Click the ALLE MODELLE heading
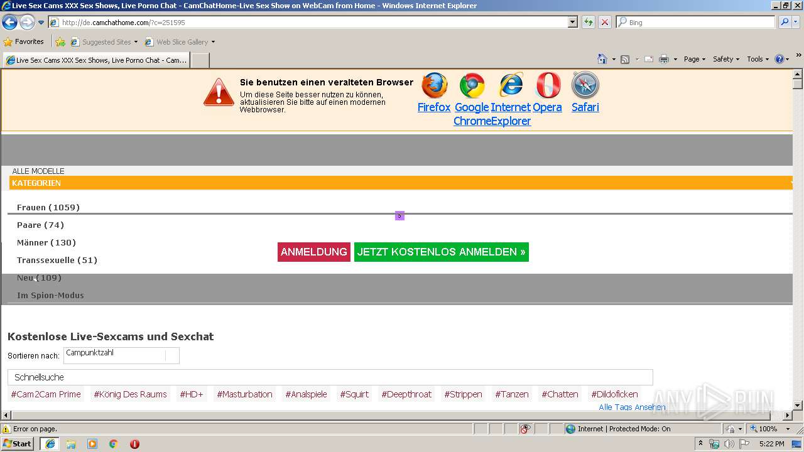The height and width of the screenshot is (452, 804). [38, 171]
